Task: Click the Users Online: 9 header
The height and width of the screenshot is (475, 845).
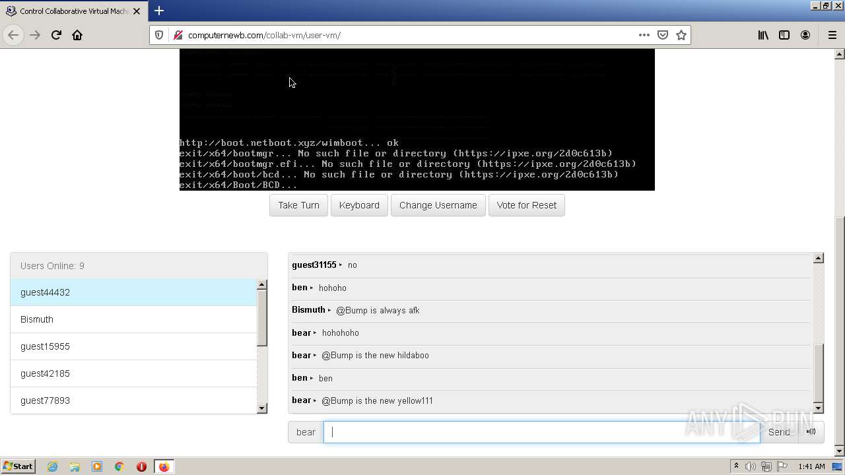Action: point(139,266)
